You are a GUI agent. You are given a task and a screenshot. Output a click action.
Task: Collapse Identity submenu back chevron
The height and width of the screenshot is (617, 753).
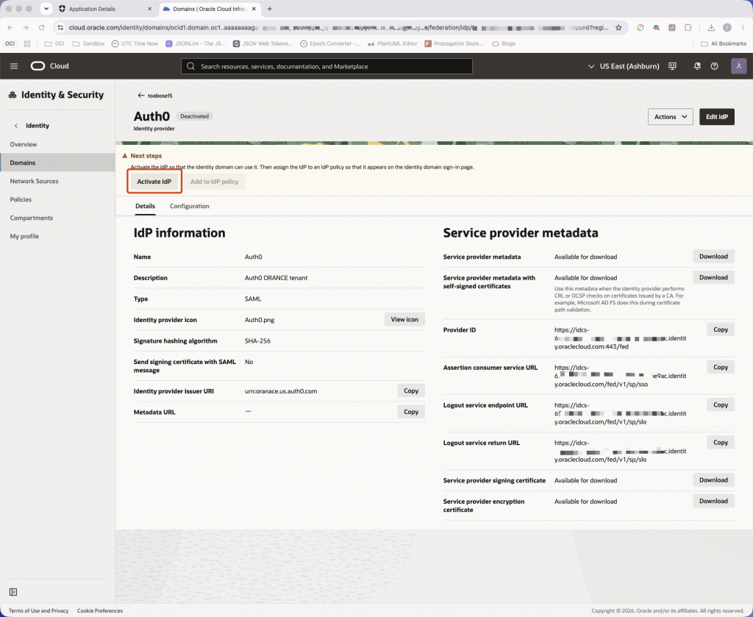(16, 126)
